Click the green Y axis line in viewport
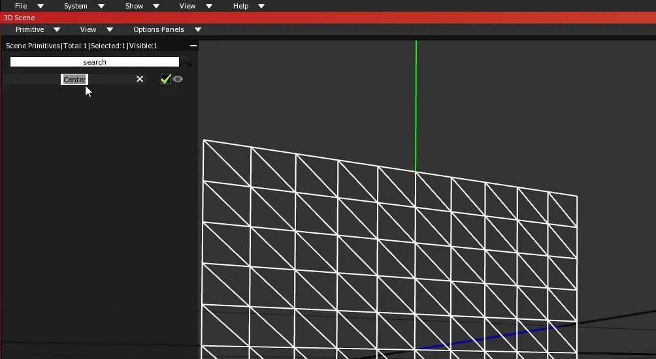The image size is (656, 359). [x=416, y=104]
